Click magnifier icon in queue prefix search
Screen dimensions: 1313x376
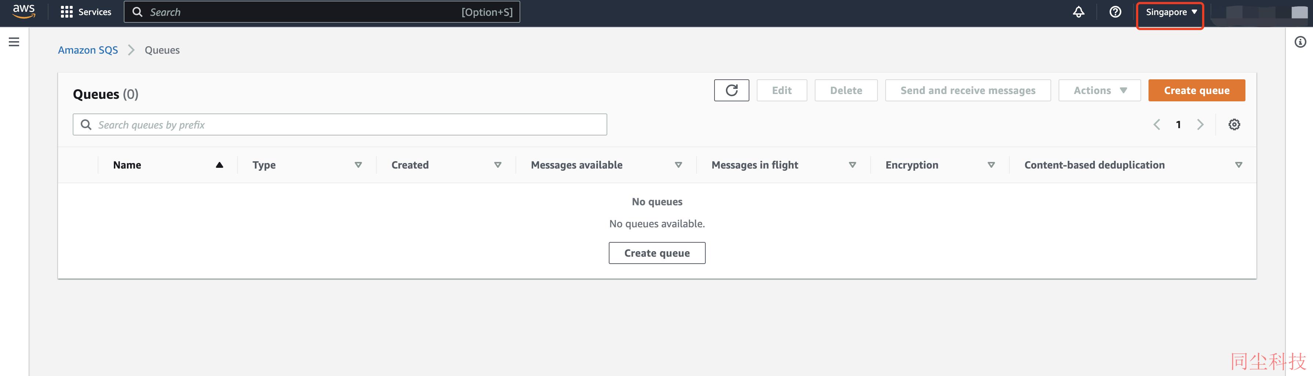(86, 124)
